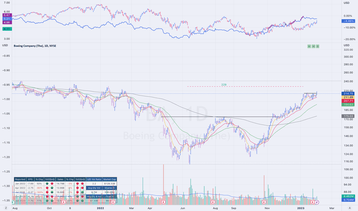
Task: Click the M timeframe badge on the chart
Action: tap(309, 46)
